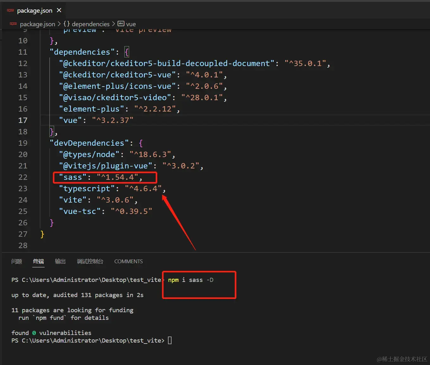Click the "dependencies" key text
Image resolution: width=430 pixels, height=365 pixels.
82,52
